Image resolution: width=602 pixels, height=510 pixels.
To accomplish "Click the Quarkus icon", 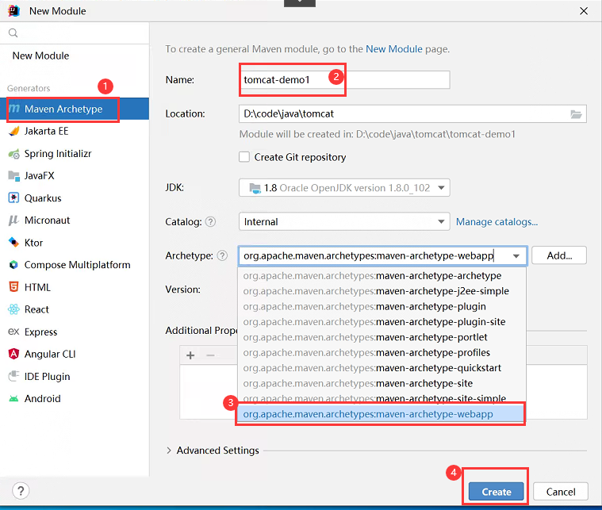I will point(13,198).
